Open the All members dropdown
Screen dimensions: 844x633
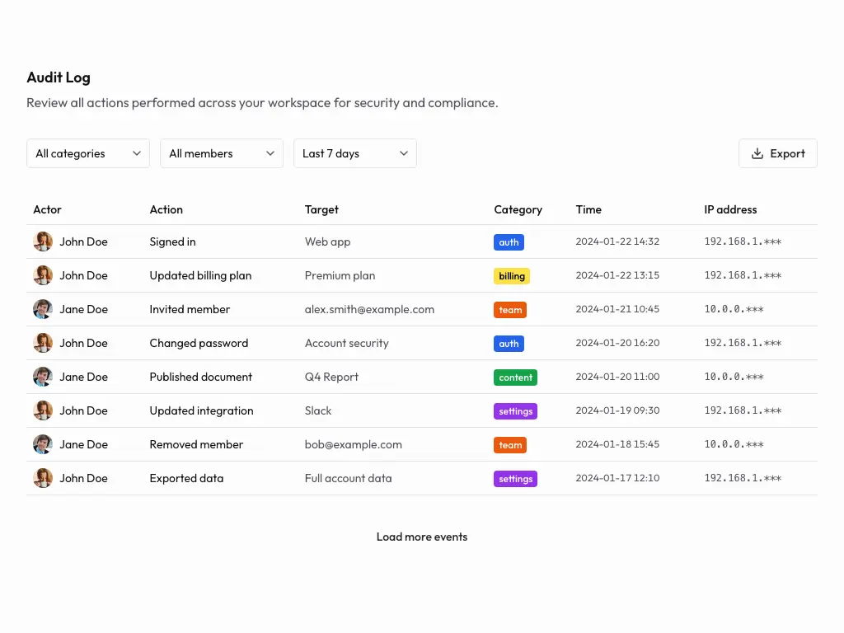(221, 153)
